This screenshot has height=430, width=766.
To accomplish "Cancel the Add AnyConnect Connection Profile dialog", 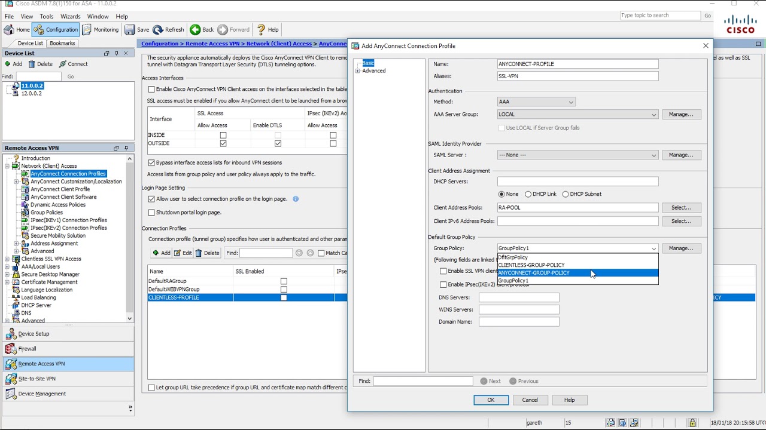I will (x=530, y=400).
